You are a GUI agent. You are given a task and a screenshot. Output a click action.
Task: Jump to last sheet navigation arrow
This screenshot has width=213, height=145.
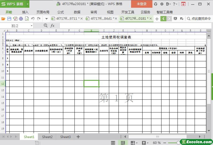click(16, 136)
